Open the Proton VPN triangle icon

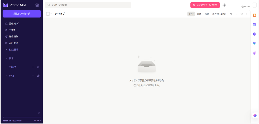point(254,44)
